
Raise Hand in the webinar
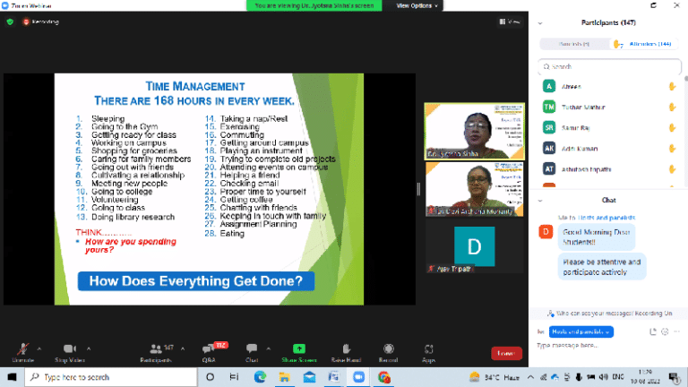[x=346, y=348]
